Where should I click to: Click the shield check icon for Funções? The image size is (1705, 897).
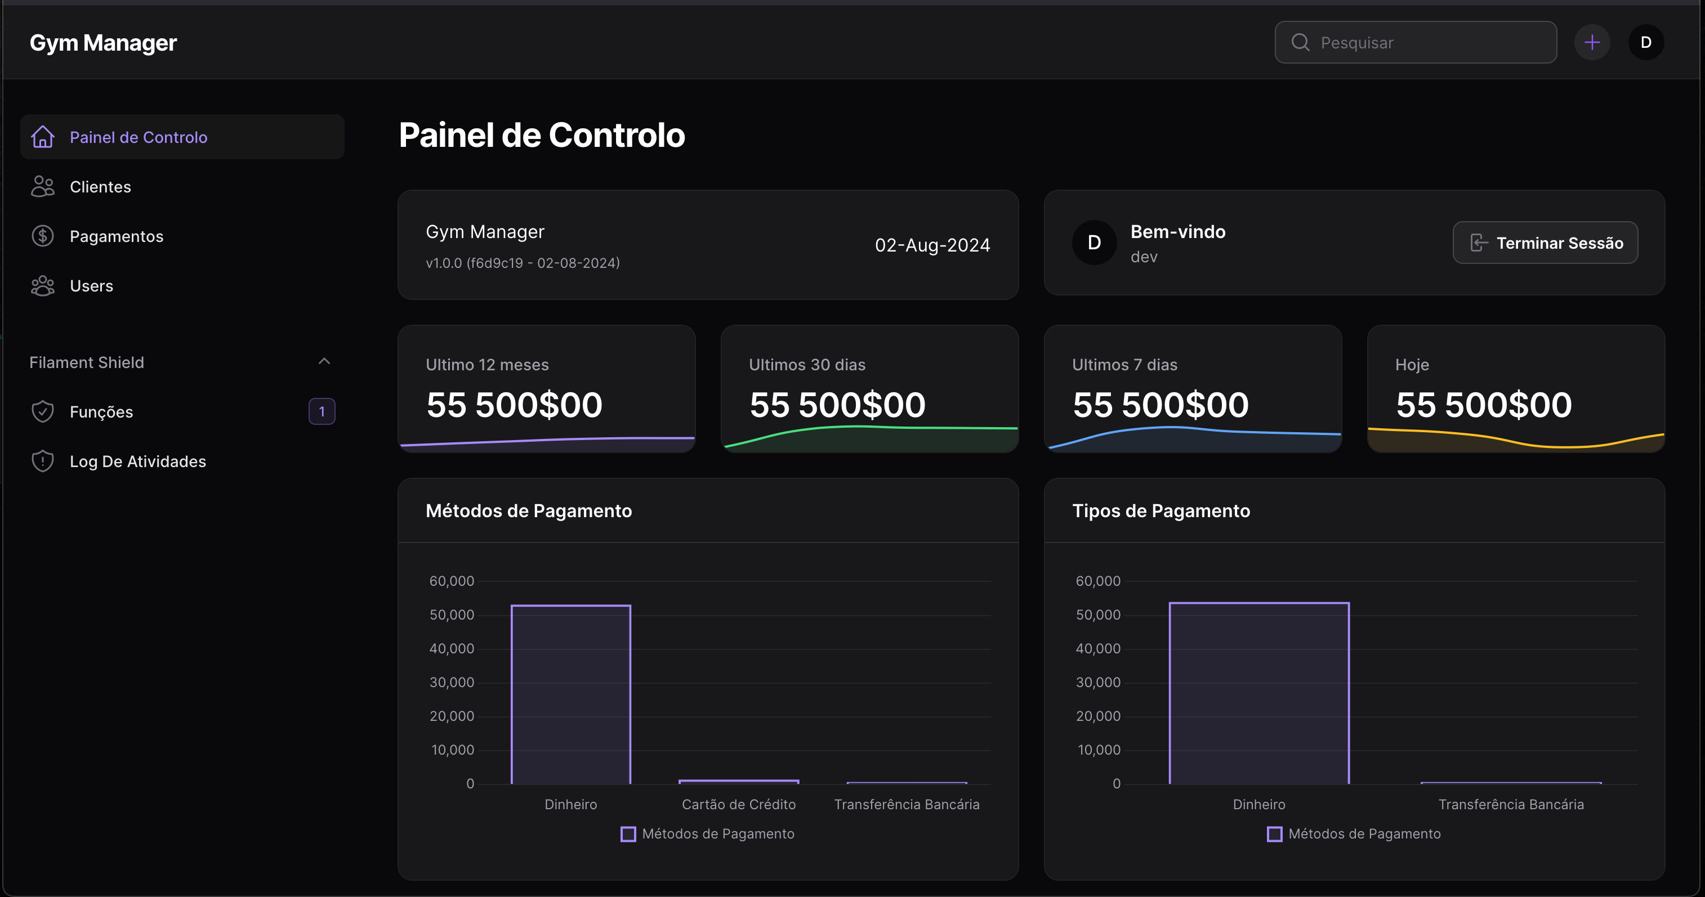coord(43,411)
